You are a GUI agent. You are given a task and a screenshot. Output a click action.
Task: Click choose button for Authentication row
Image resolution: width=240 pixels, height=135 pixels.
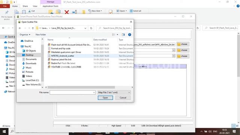(x=183, y=56)
